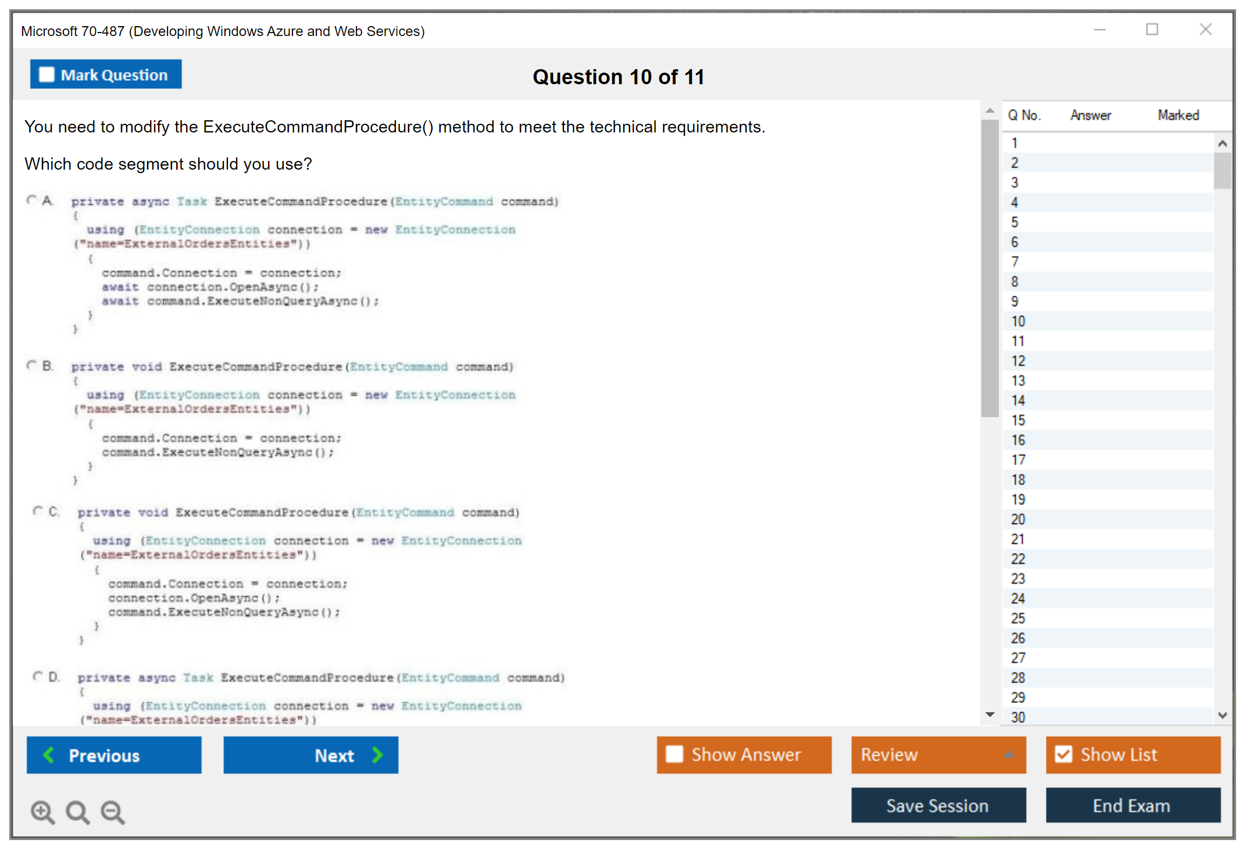Click the left chevron on the Previous button
This screenshot has width=1250, height=854.
click(x=49, y=755)
